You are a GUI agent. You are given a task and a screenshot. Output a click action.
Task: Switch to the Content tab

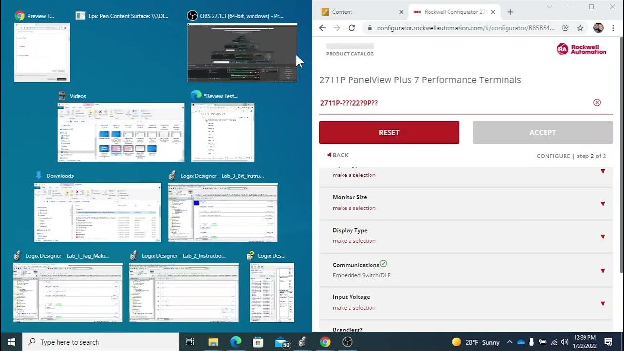coord(362,12)
